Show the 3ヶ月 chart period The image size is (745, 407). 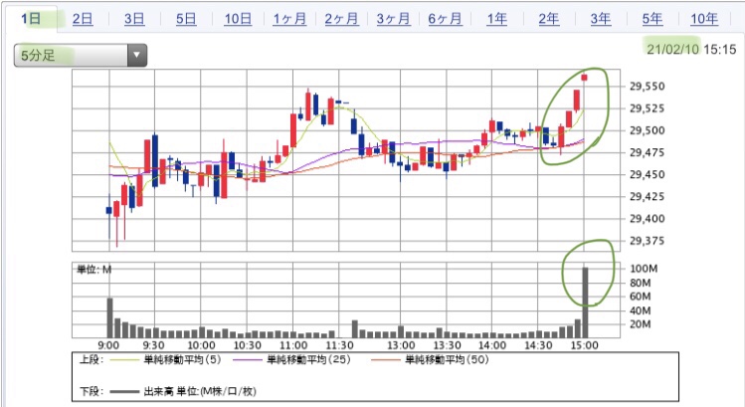point(394,19)
